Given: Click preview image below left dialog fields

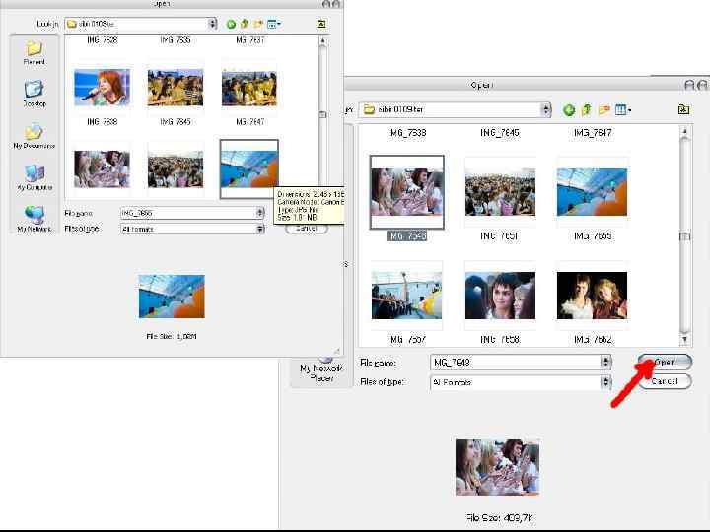Looking at the screenshot, I should point(172,297).
